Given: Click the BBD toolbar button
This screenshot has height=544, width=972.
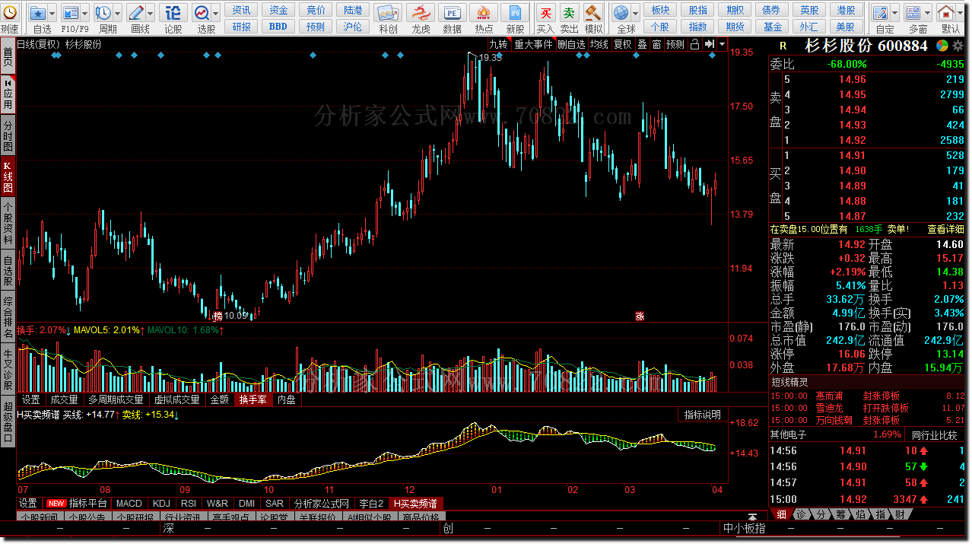Looking at the screenshot, I should point(278,27).
